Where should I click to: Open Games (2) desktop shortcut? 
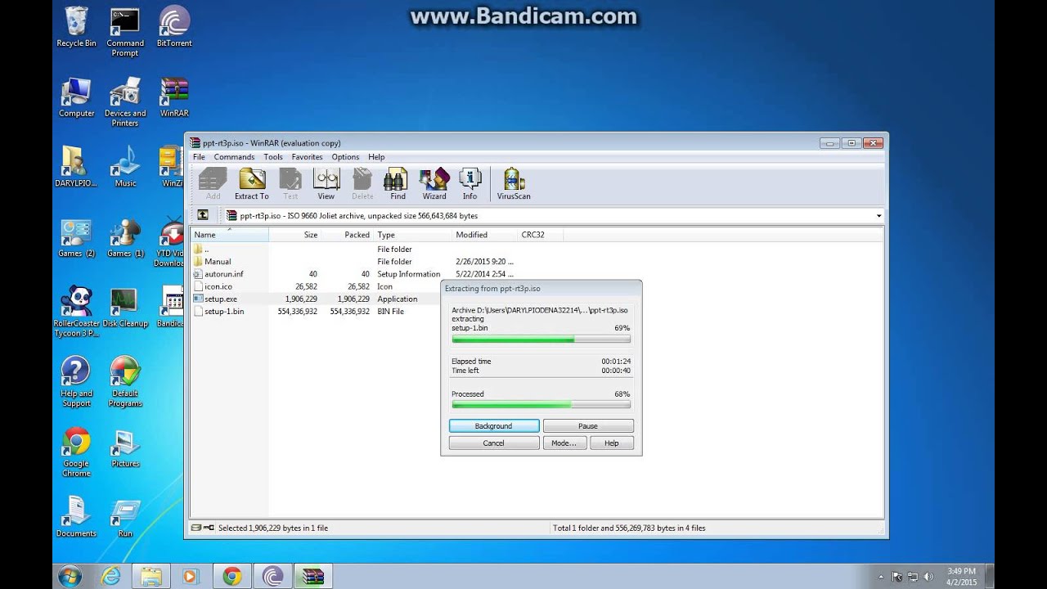click(76, 237)
